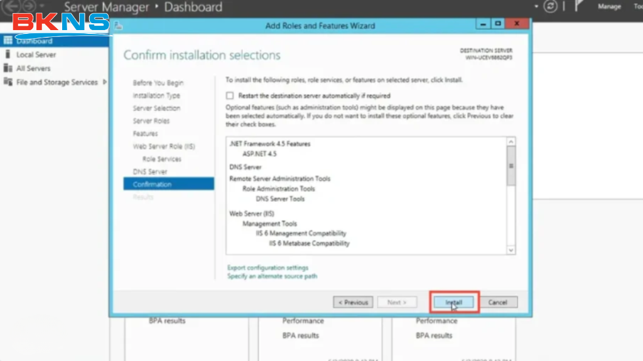The width and height of the screenshot is (643, 361).
Task: Open the Manage menu
Action: click(x=608, y=7)
